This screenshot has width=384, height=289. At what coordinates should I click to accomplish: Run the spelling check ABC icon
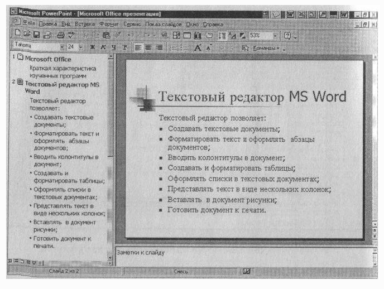coord(71,35)
